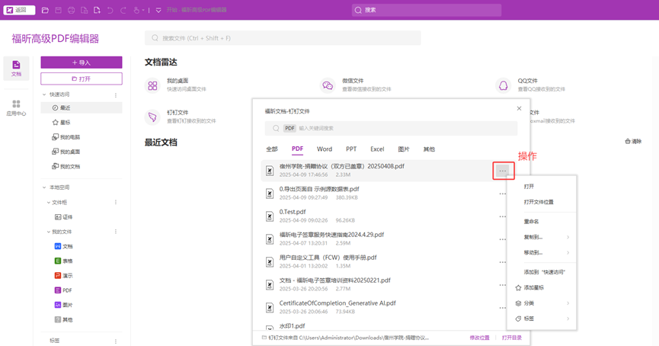Screen dimensions: 659x346
Task: Open 我的电脑 in quick access
Action: point(66,137)
